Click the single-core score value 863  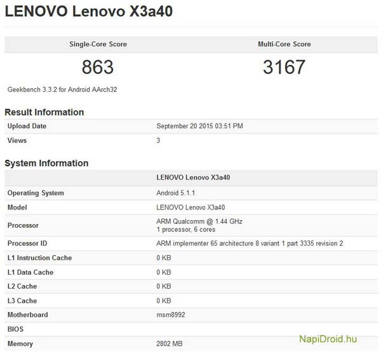click(x=98, y=67)
